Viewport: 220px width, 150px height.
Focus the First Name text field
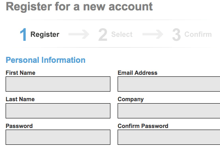58,84
